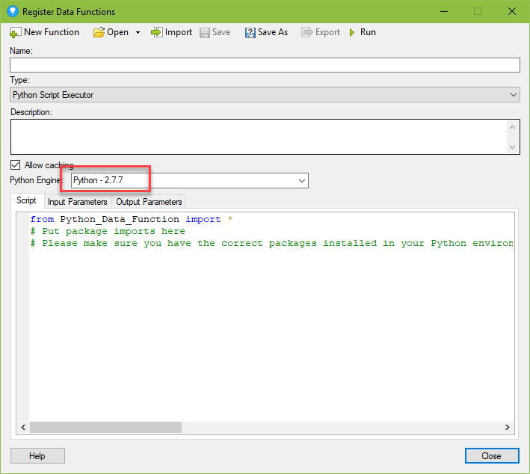Expand the Open dropdown arrow

[138, 32]
